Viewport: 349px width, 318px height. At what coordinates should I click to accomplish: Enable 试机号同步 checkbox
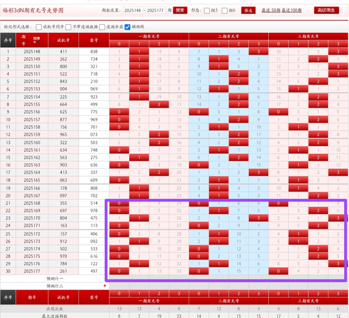39,27
